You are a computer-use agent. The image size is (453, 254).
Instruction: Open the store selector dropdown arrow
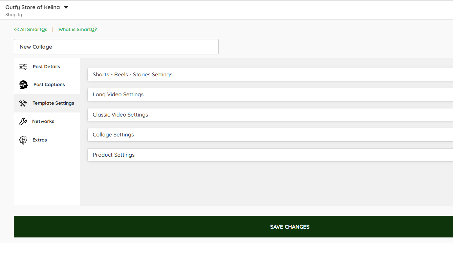66,7
